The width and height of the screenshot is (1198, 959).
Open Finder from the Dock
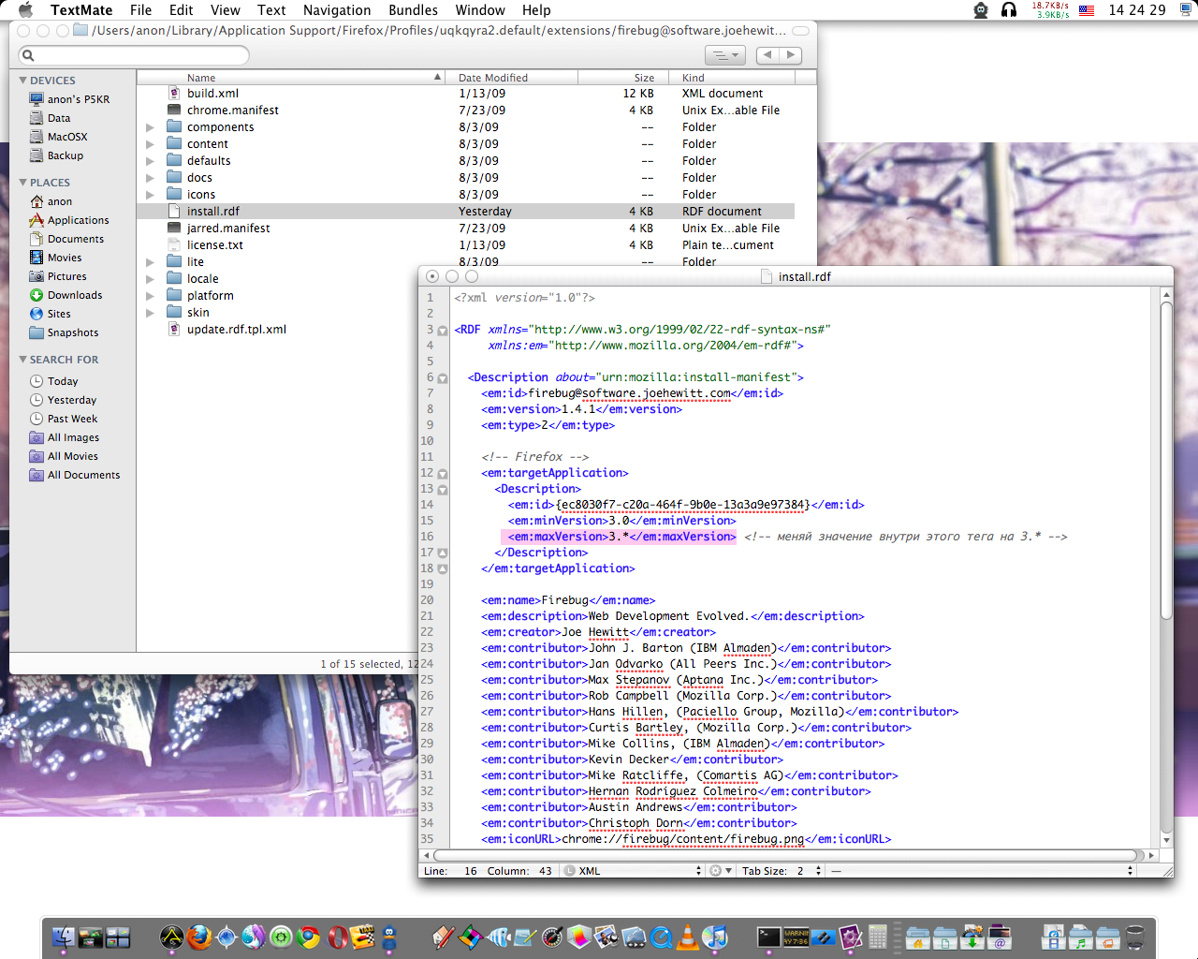pos(64,937)
